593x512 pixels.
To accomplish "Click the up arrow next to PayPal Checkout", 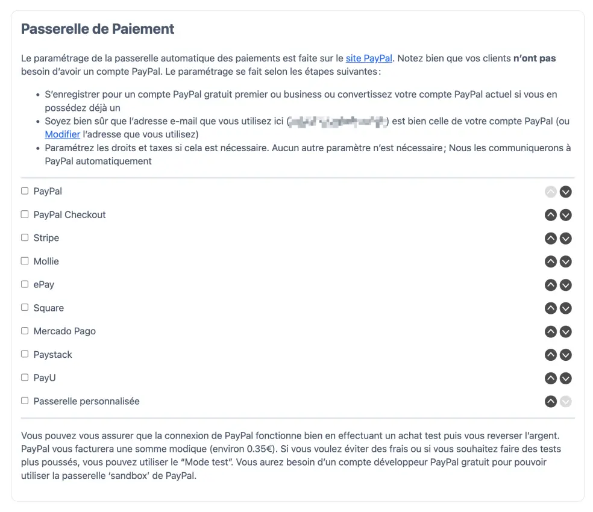I will tap(550, 215).
